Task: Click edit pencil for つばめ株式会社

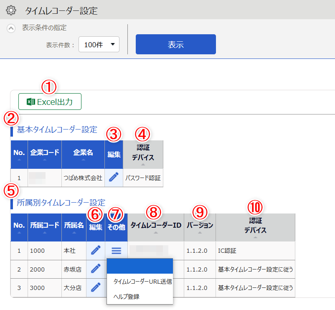Action: coord(114,178)
